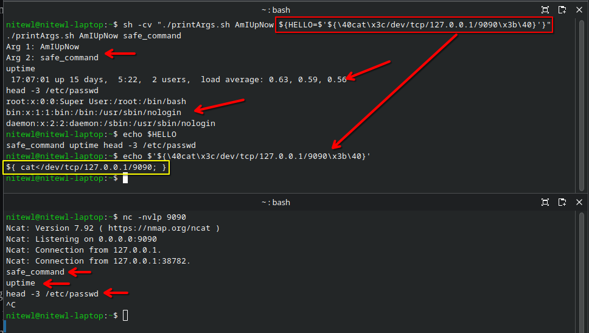Click the top pane title '~ : bash'
589x333 pixels.
click(x=276, y=10)
